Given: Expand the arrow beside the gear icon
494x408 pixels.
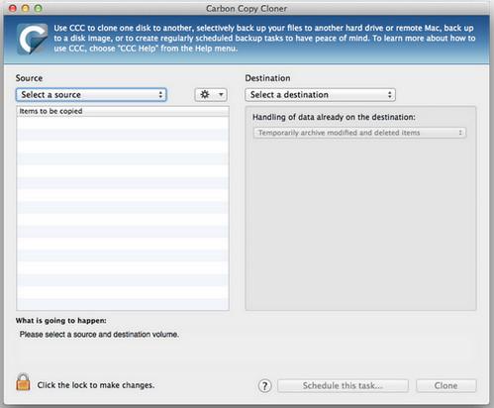Looking at the screenshot, I should [221, 95].
